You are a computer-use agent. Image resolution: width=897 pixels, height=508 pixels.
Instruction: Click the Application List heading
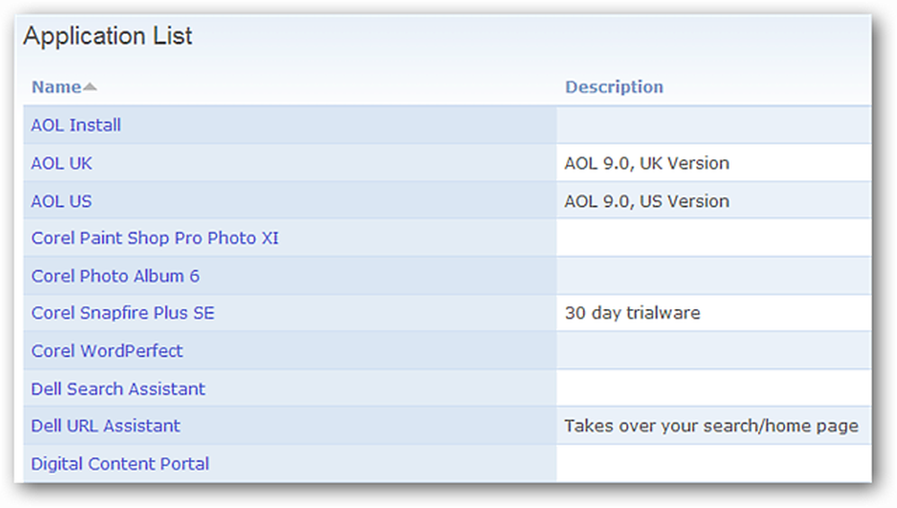(x=108, y=36)
